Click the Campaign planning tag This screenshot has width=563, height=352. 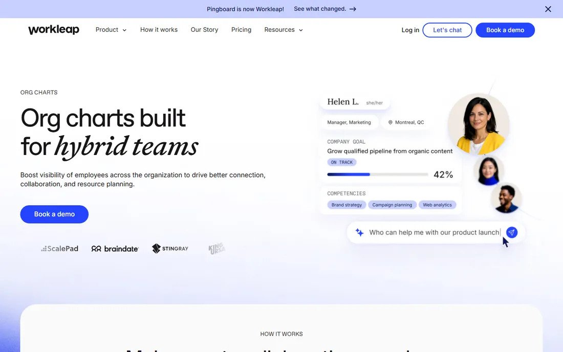392,205
